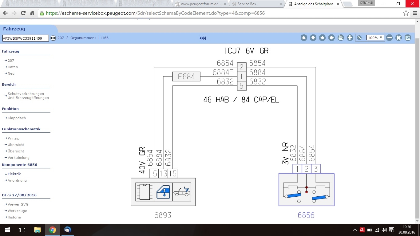Zoom in with the plus icon
This screenshot has height=236, width=420.
point(350,38)
